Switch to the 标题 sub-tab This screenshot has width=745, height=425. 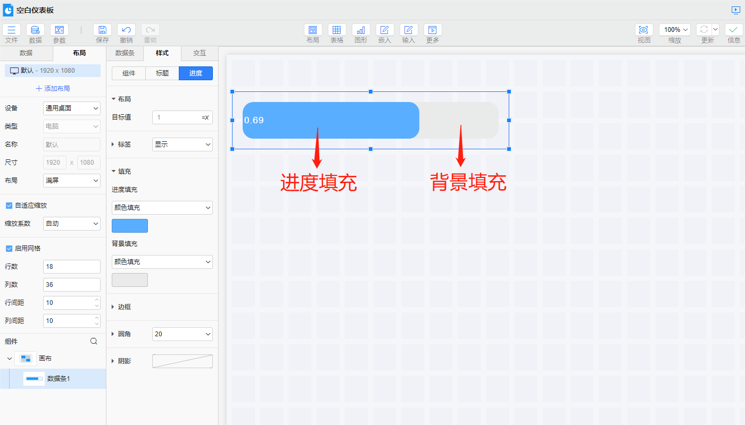[162, 73]
